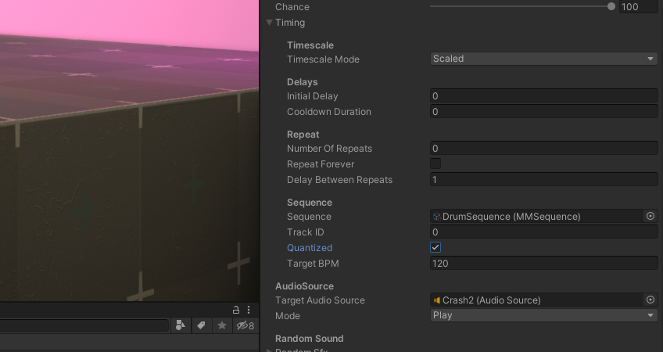Collapse the Timing foldout
This screenshot has height=352, width=663.
click(269, 23)
